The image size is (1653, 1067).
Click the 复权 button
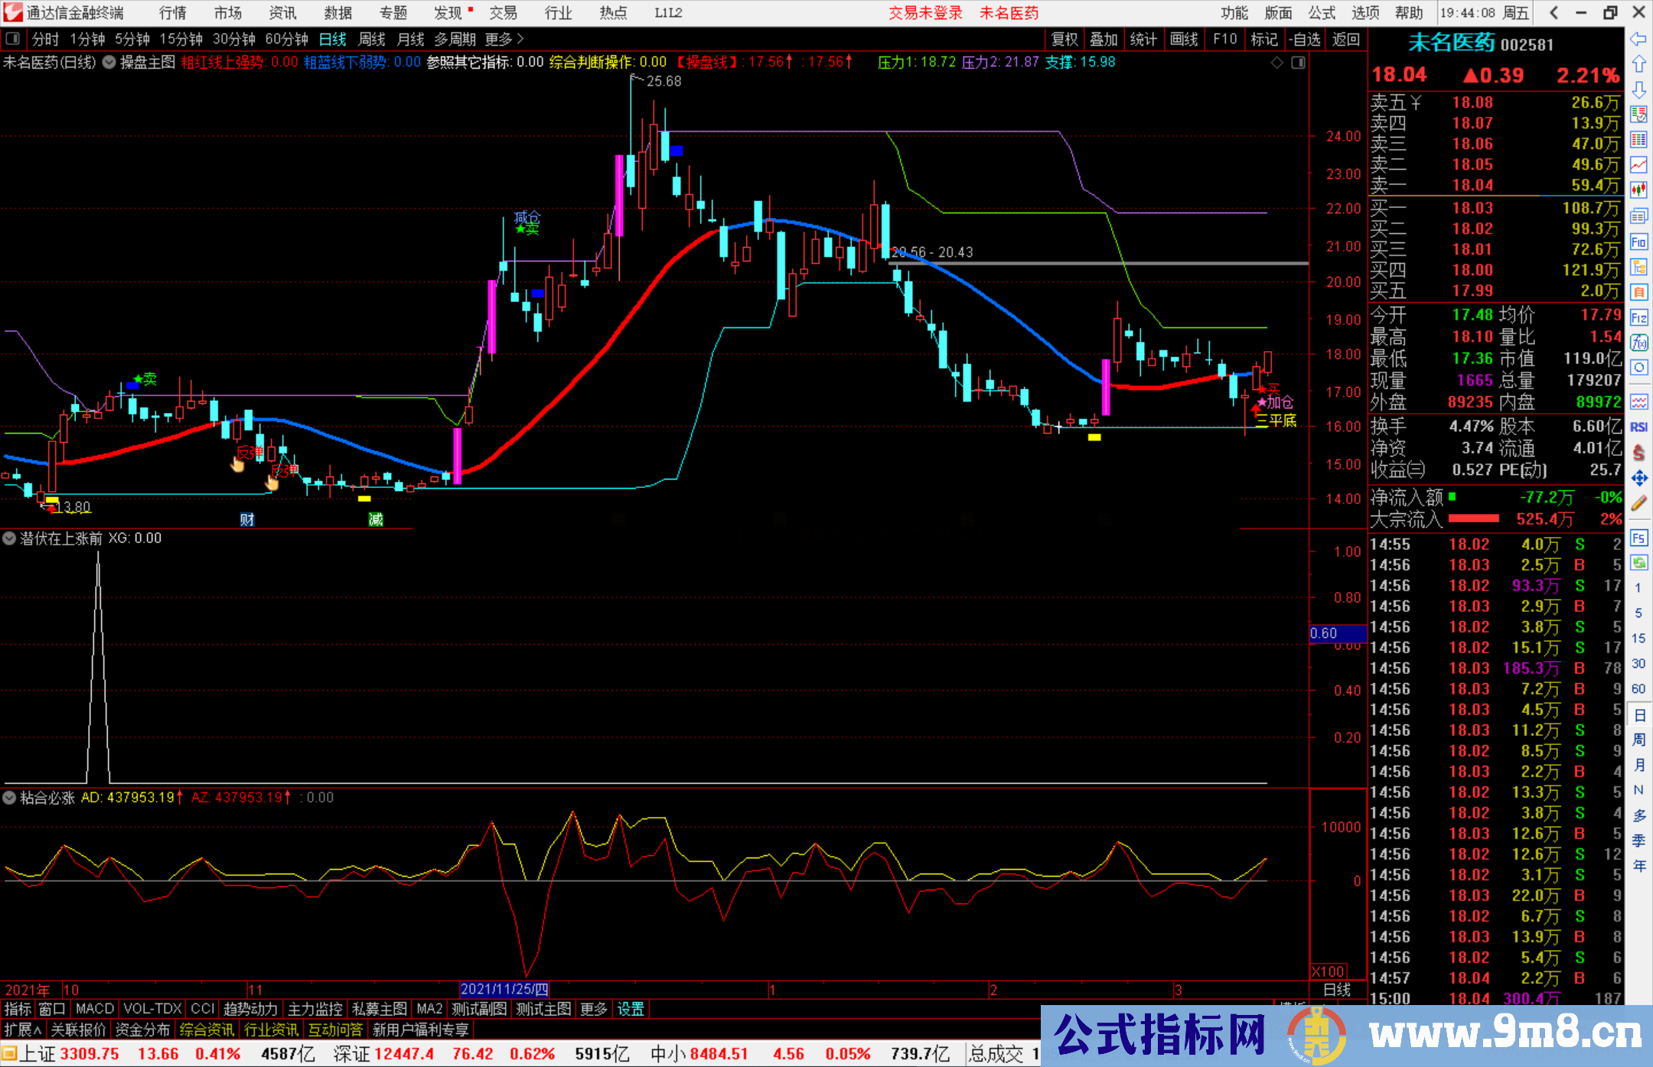click(x=1065, y=39)
